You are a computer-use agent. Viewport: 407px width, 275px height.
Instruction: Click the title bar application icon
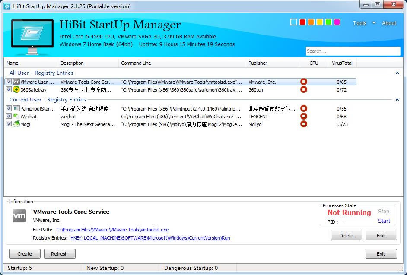click(x=7, y=6)
